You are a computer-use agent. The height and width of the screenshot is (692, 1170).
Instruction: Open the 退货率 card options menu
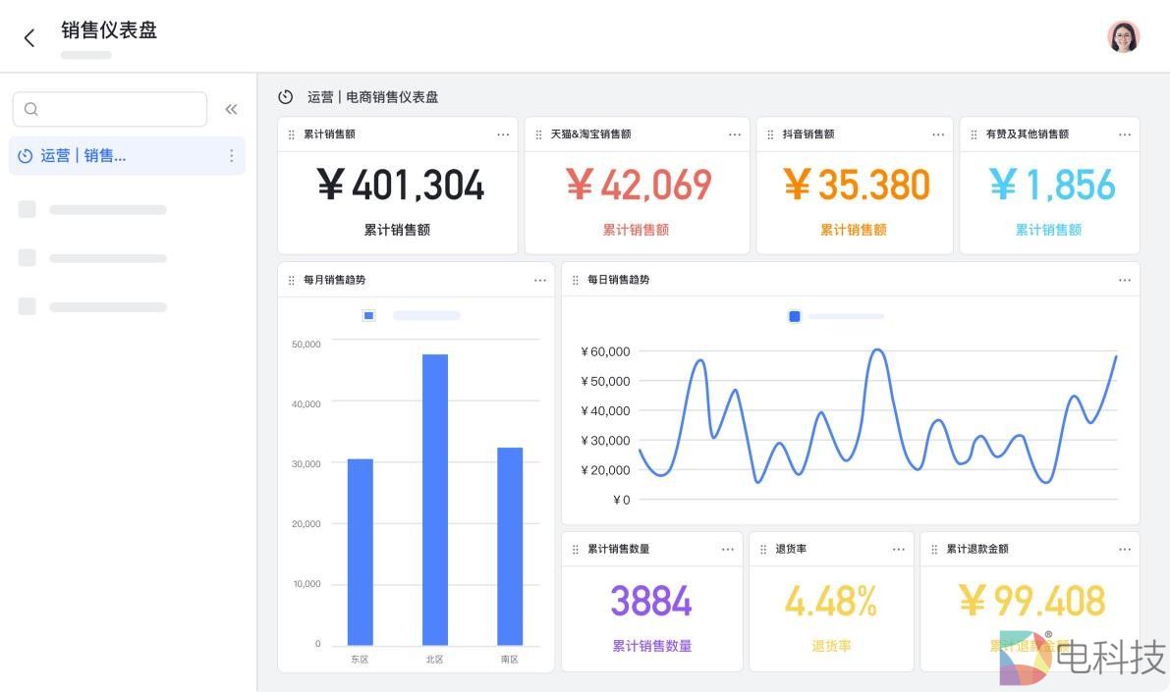click(899, 550)
